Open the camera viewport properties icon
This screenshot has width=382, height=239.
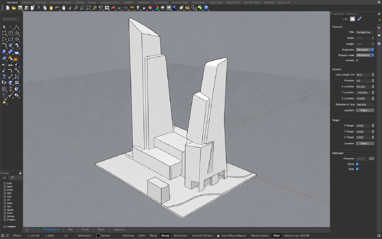pyautogui.click(x=346, y=19)
